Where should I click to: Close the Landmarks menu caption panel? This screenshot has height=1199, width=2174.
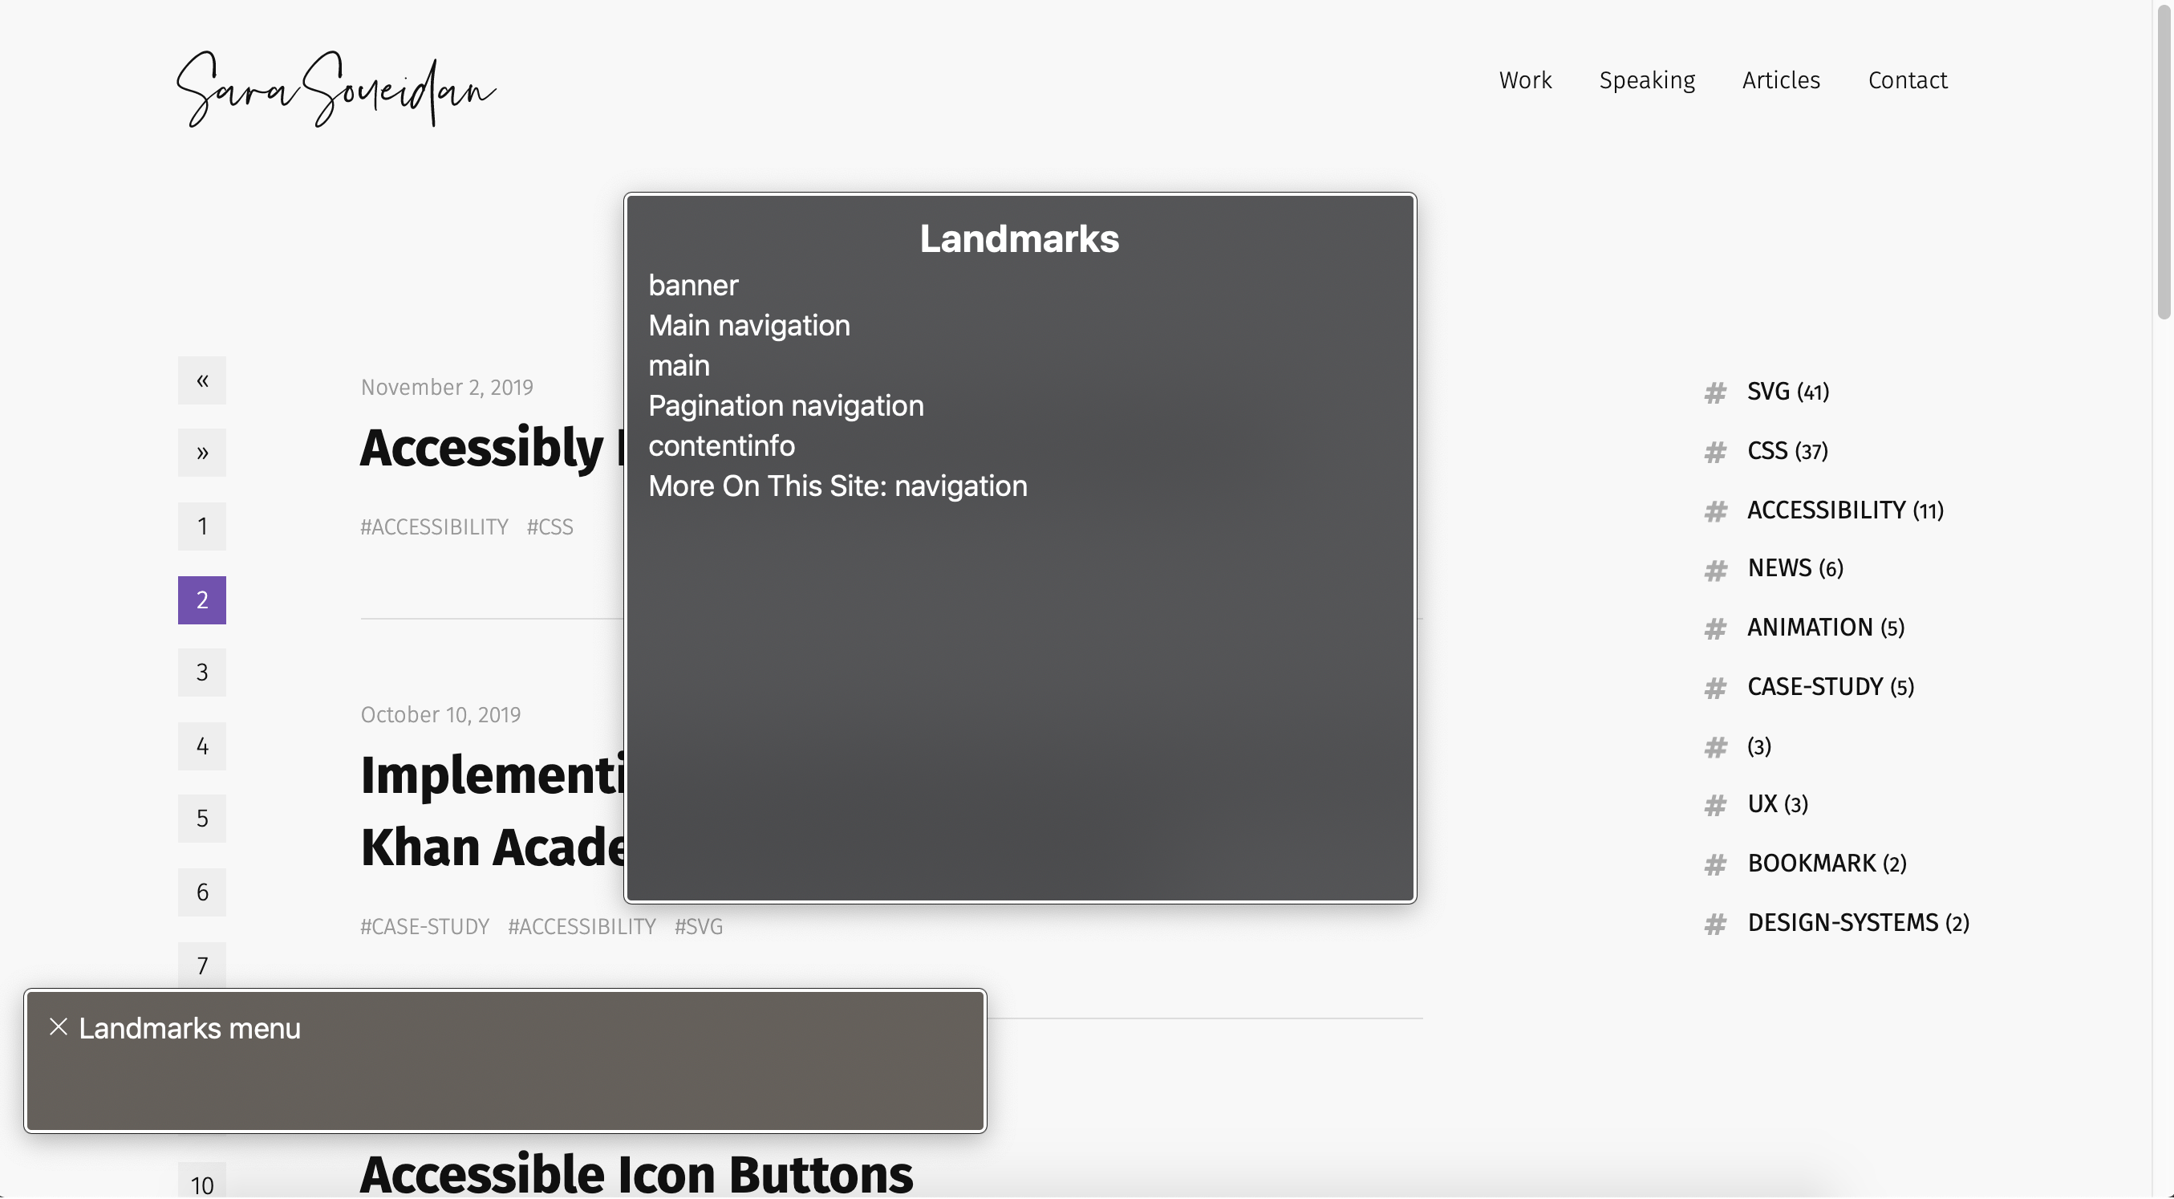coord(59,1027)
